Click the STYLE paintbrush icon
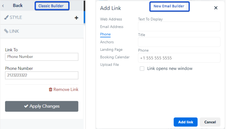Image resolution: width=226 pixels, height=129 pixels. [x=6, y=18]
